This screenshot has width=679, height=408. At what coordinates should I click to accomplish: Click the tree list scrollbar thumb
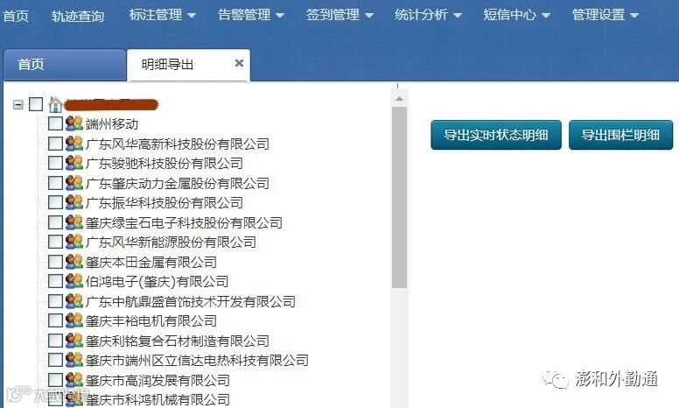(399, 198)
